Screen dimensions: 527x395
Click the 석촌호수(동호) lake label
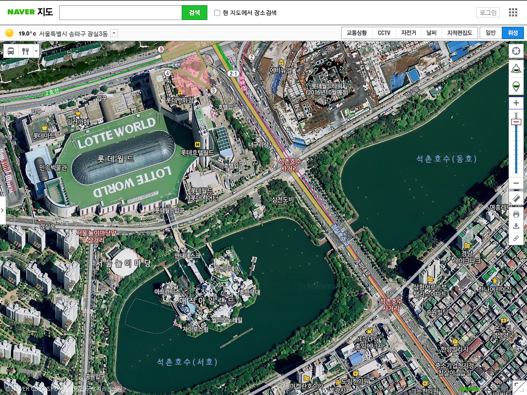(x=447, y=158)
